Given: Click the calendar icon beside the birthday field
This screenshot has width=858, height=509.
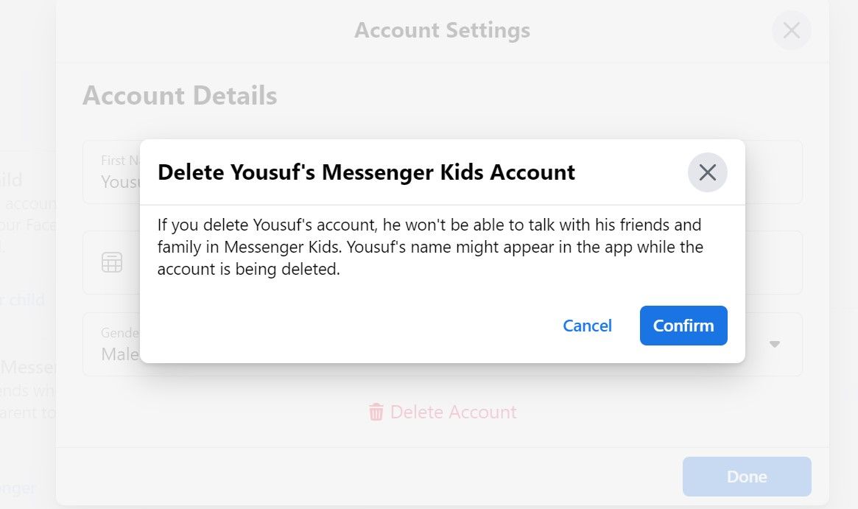Looking at the screenshot, I should tap(111, 262).
